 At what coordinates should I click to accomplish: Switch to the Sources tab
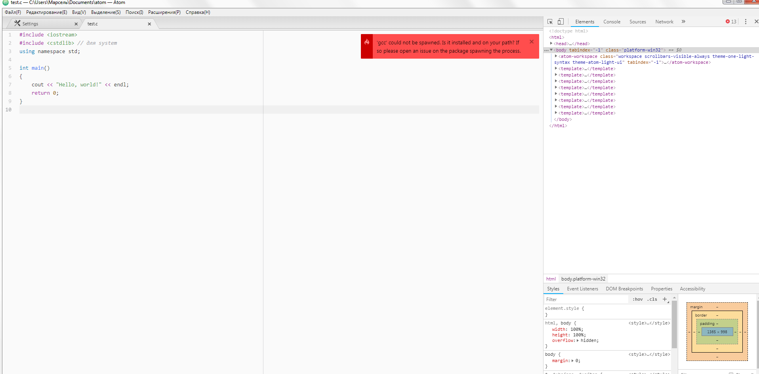(x=638, y=22)
